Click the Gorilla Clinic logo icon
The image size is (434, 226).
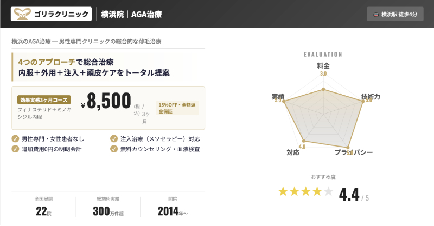click(25, 14)
